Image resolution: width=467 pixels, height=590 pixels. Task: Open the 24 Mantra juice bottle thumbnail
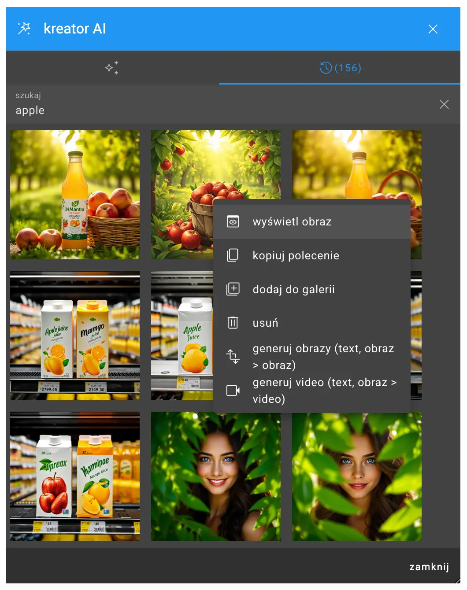coord(75,195)
